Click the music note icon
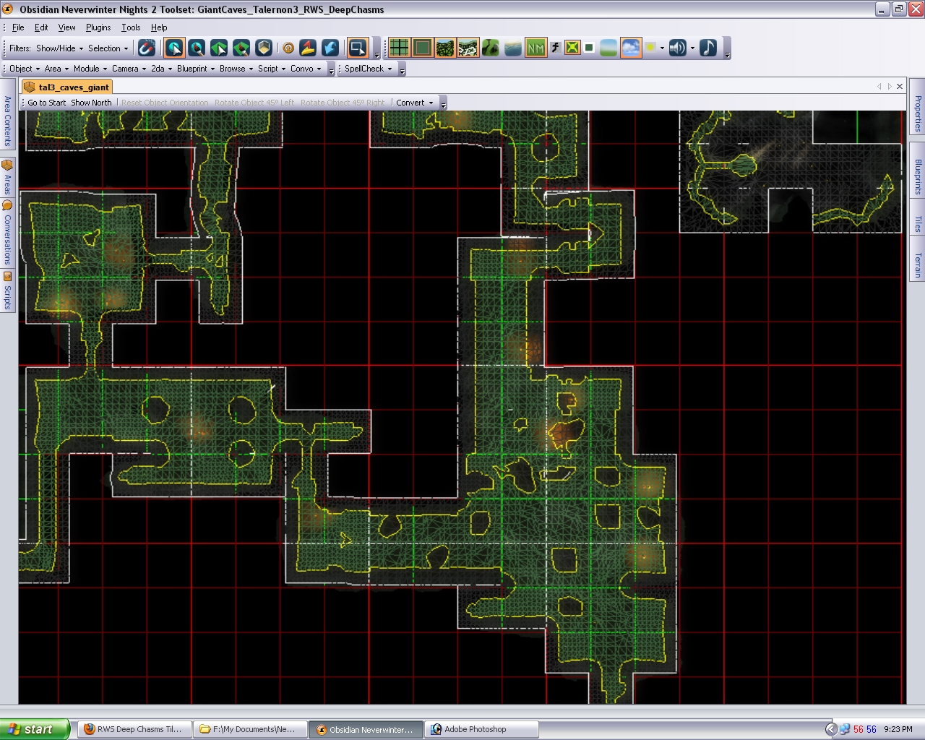The height and width of the screenshot is (740, 925). [x=708, y=48]
